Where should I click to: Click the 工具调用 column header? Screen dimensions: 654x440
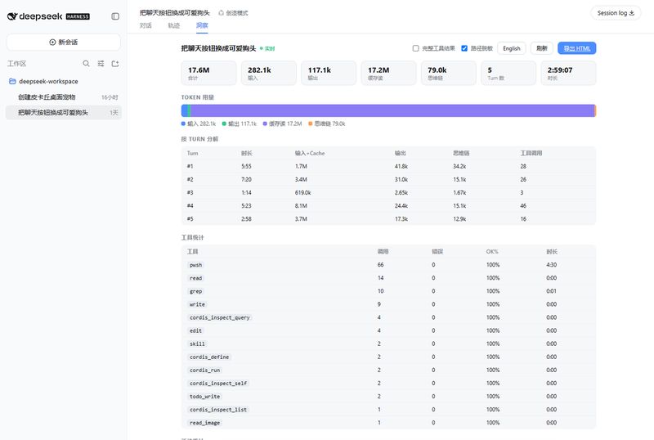pos(531,153)
